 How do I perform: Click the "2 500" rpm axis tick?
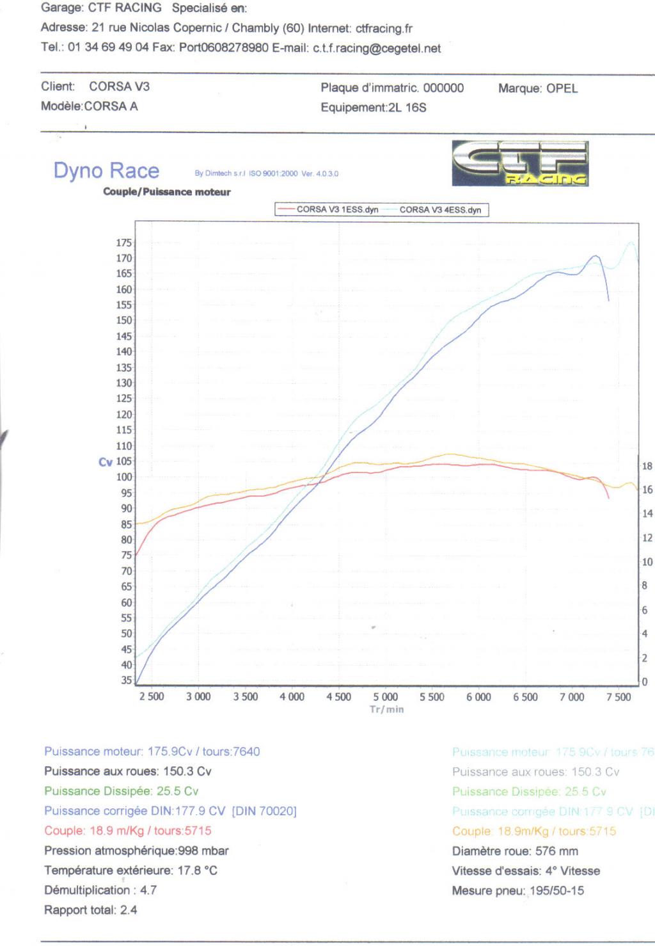pos(152,697)
